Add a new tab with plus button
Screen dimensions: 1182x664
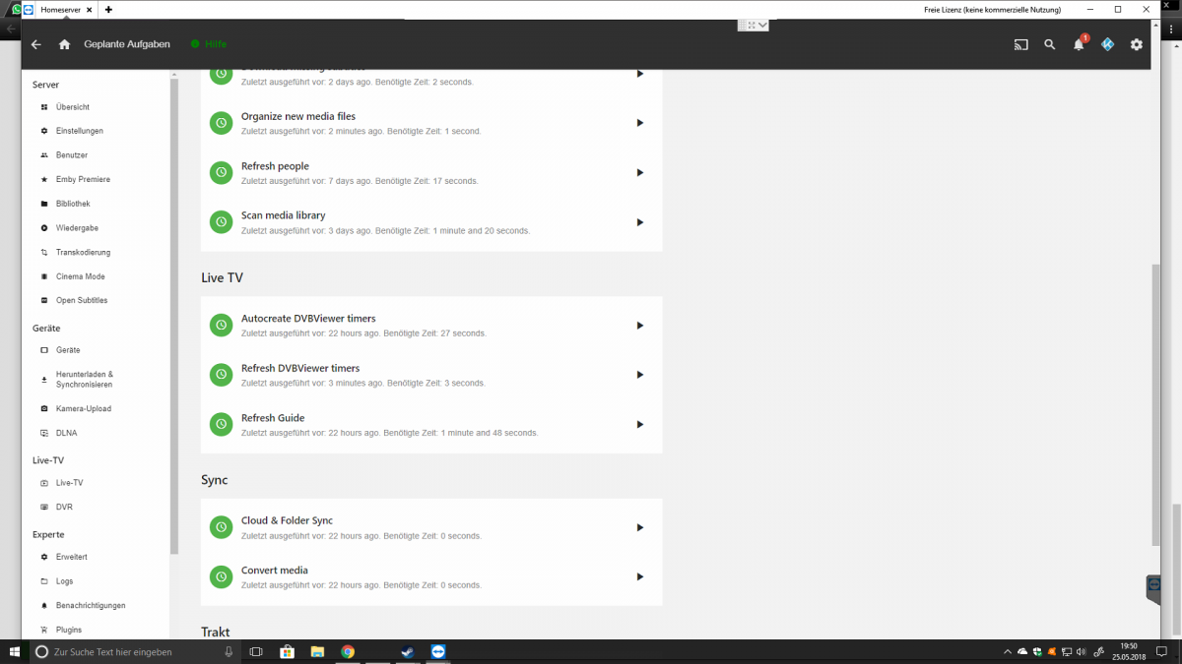[x=108, y=9]
